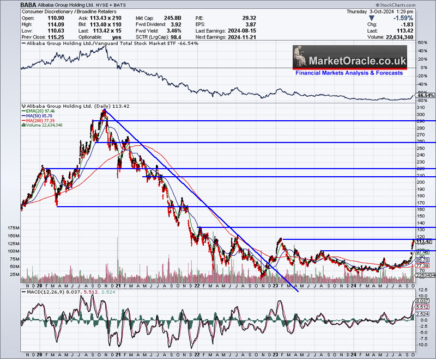The image size is (436, 359).
Task: Click 'Consumer Discretionary / Broadline Retailers' sector
Action: point(69,11)
